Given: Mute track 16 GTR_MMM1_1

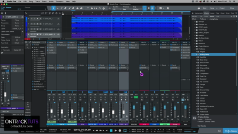Looking at the screenshot, I should pyautogui.click(x=32, y=29).
